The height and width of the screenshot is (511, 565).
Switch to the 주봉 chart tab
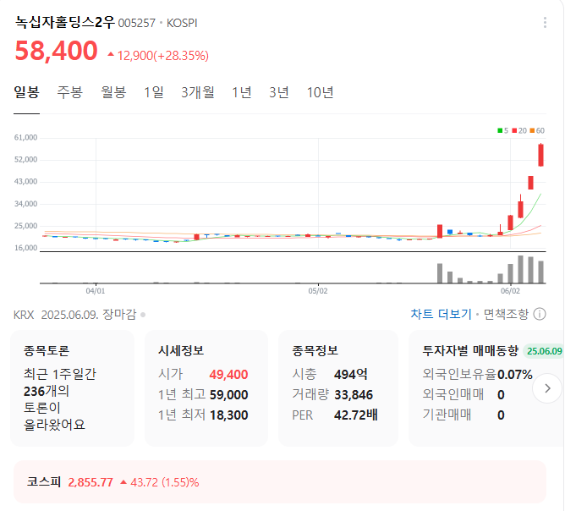[x=70, y=92]
